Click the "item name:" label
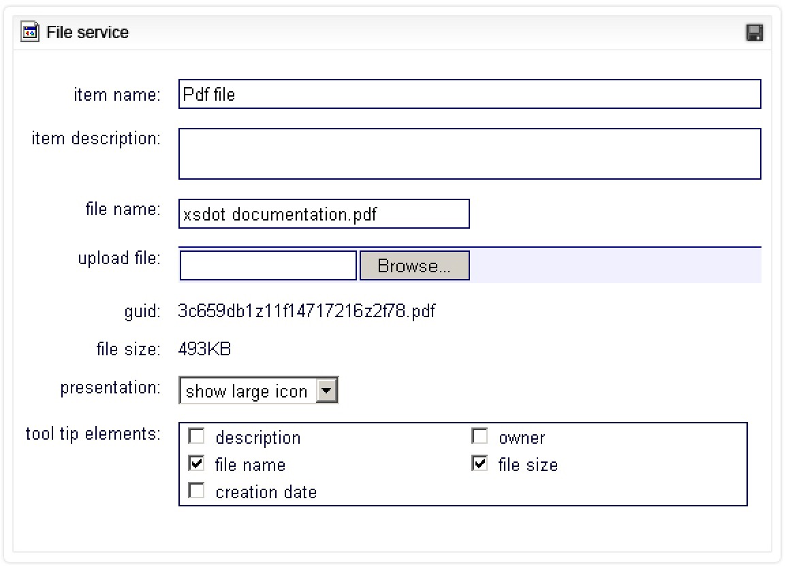 point(116,95)
